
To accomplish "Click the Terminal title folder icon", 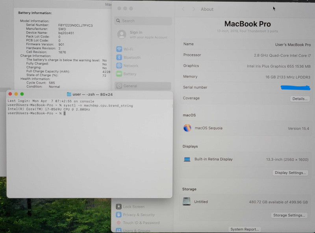I will pyautogui.click(x=69, y=94).
